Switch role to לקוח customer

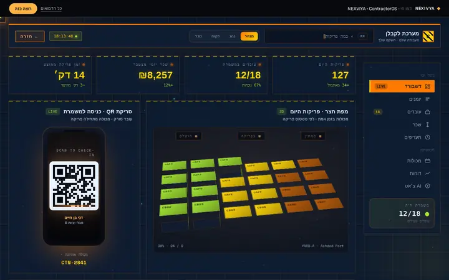[x=215, y=36]
